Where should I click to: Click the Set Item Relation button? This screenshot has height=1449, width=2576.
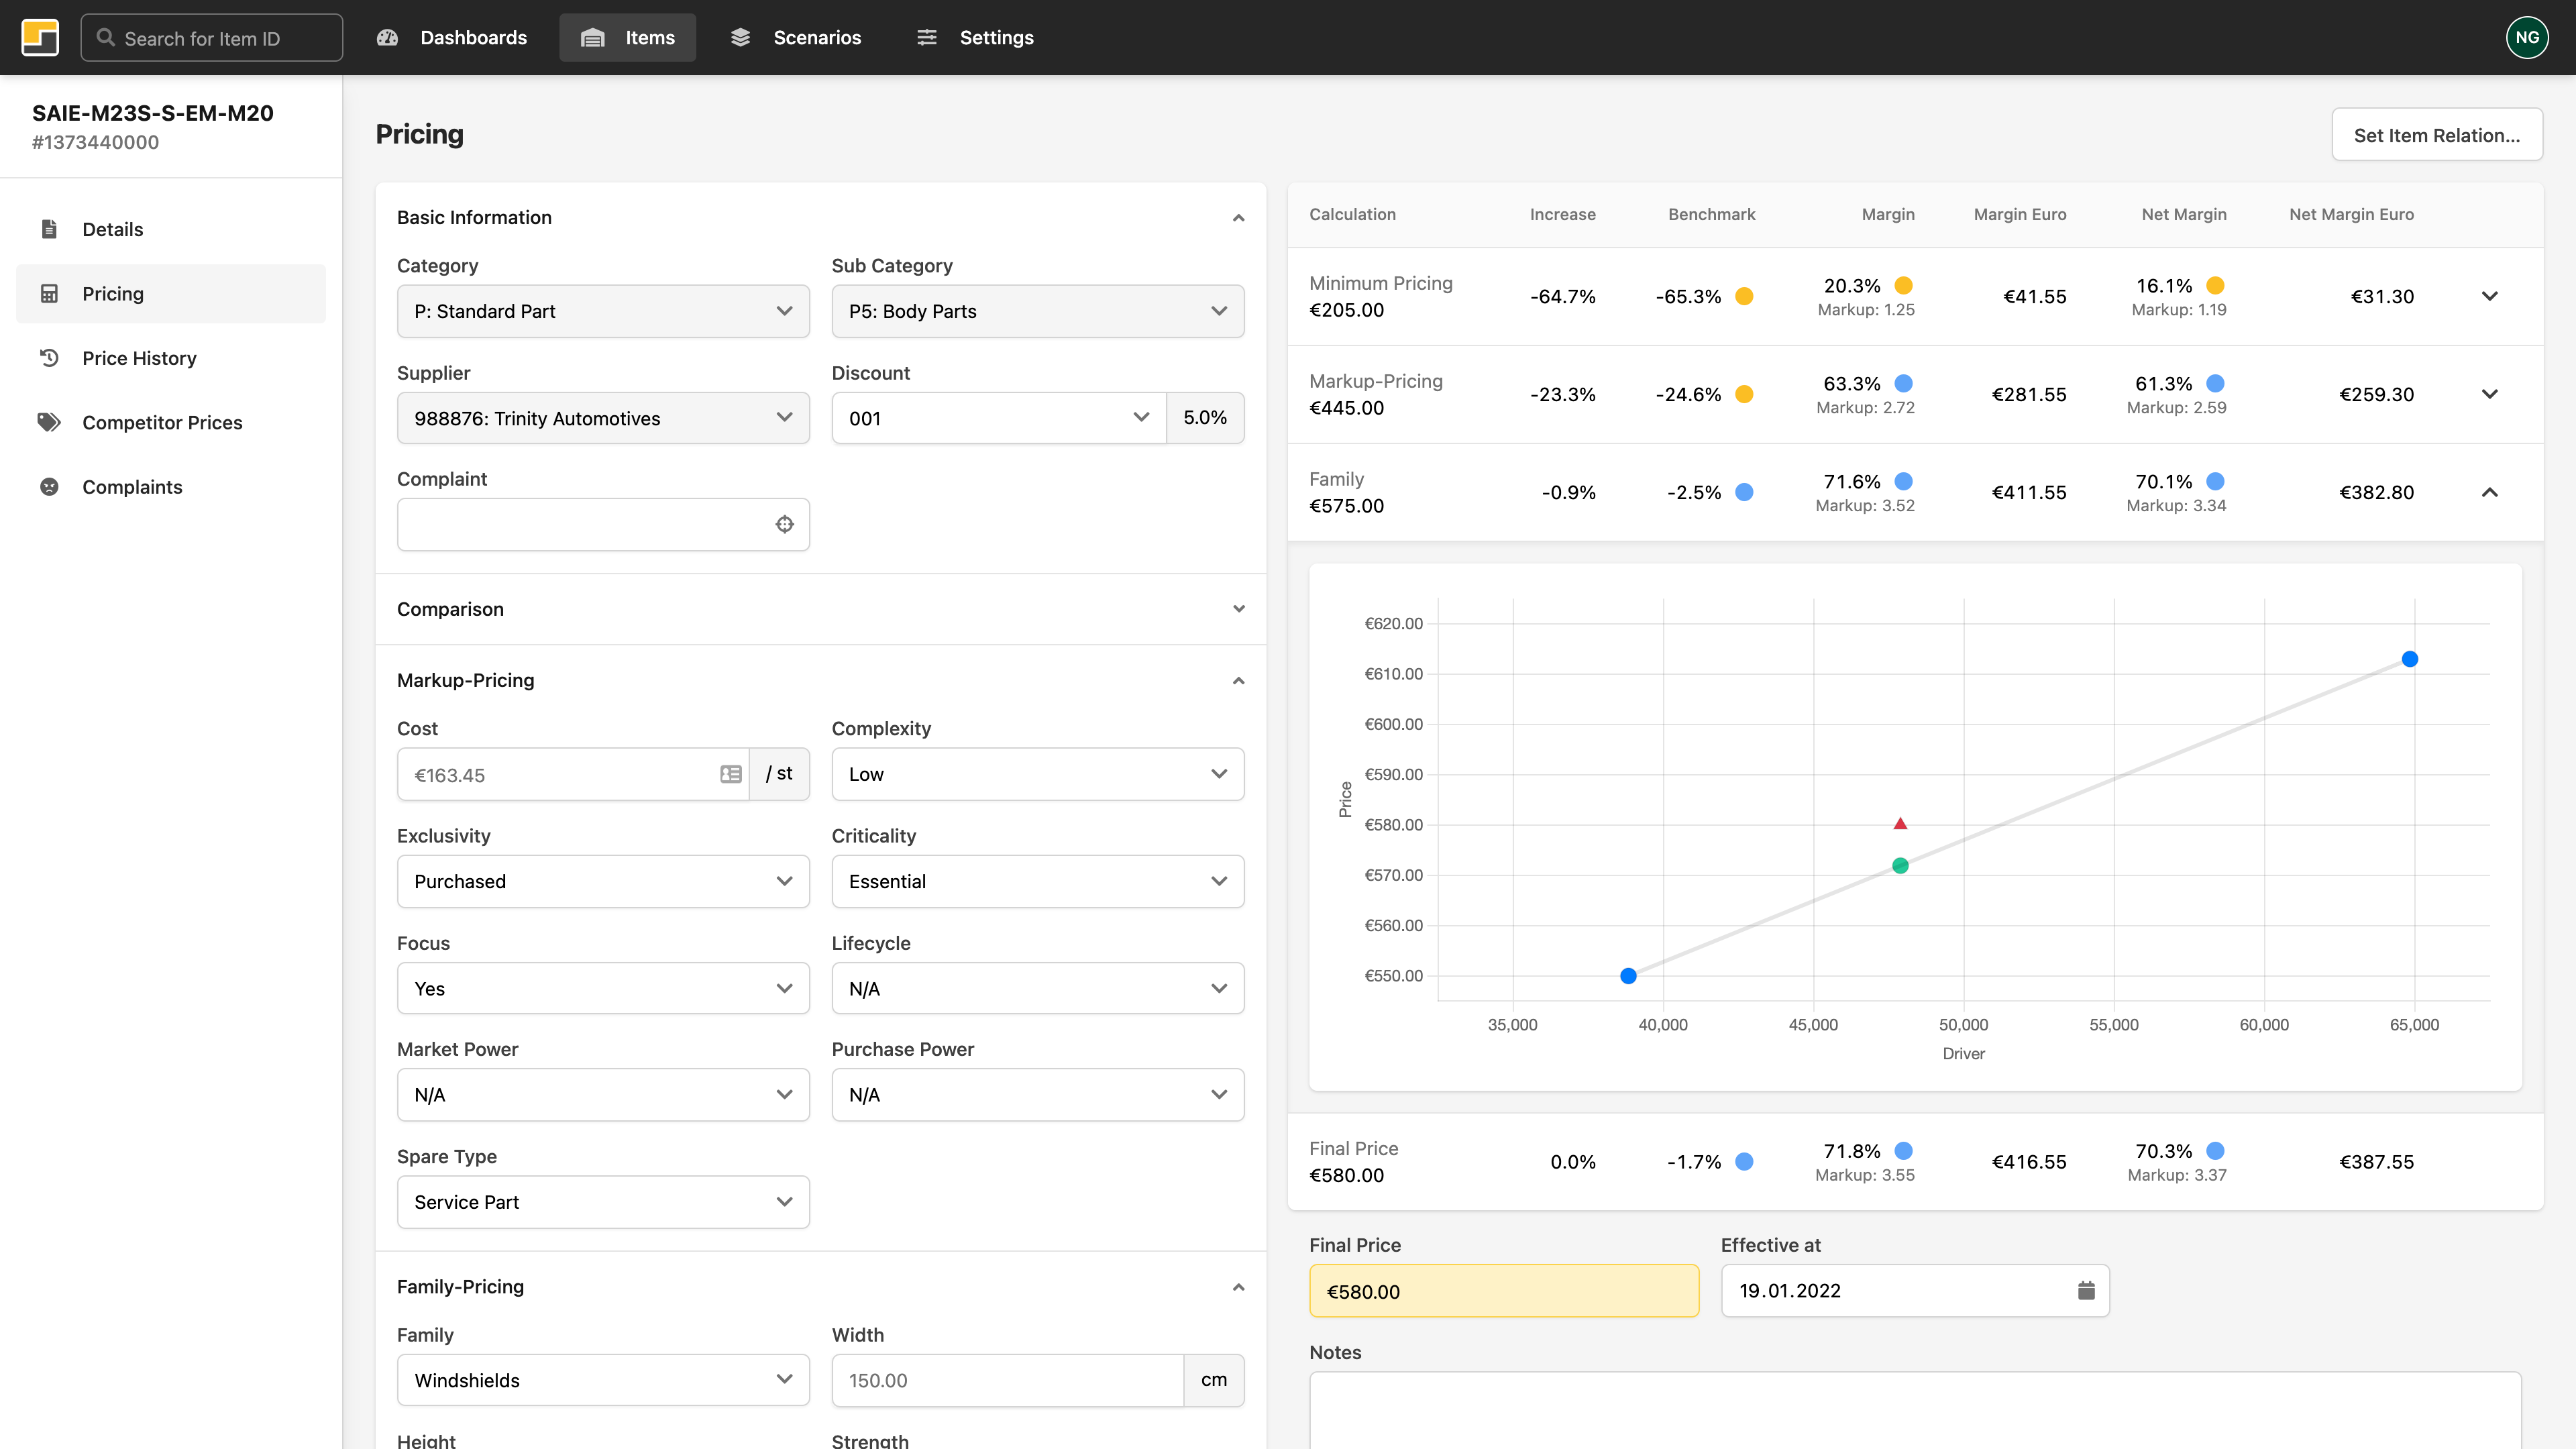(x=2436, y=135)
